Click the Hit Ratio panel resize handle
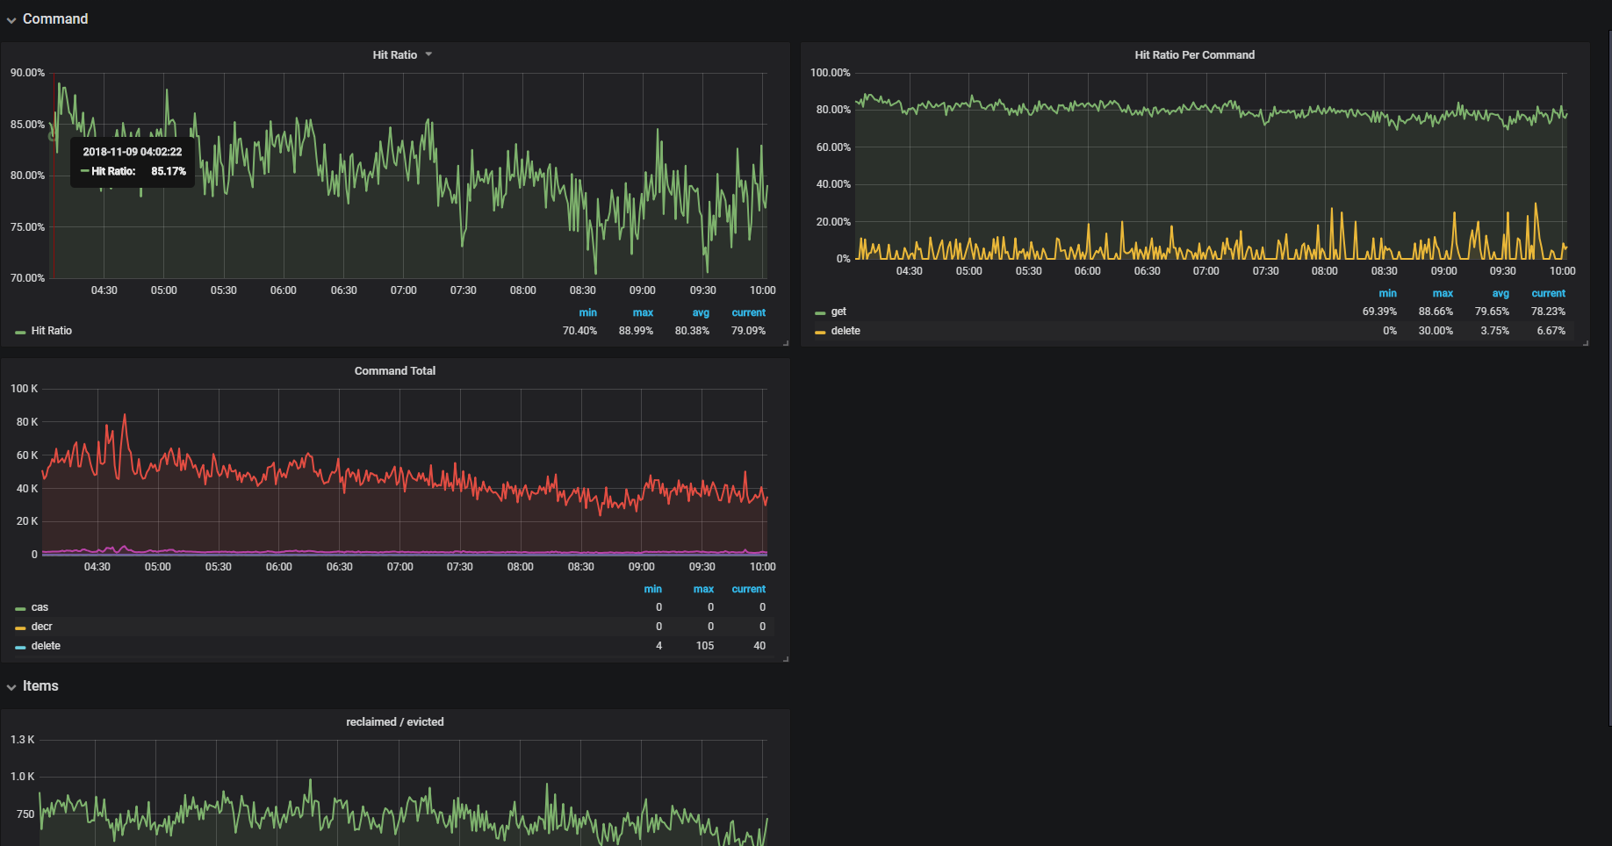This screenshot has height=846, width=1612. tap(786, 342)
